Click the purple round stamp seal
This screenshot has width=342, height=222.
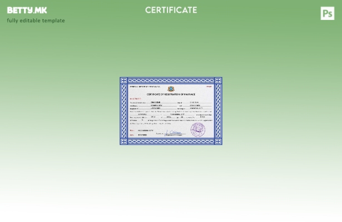(197, 130)
